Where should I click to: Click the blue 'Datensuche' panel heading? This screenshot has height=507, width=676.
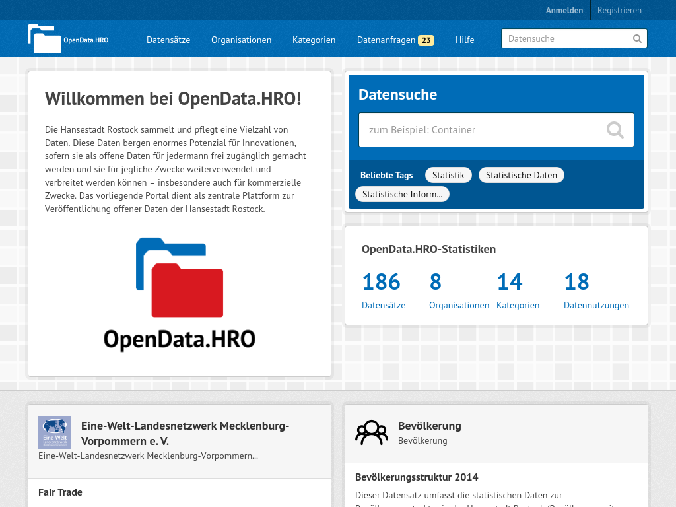[397, 94]
